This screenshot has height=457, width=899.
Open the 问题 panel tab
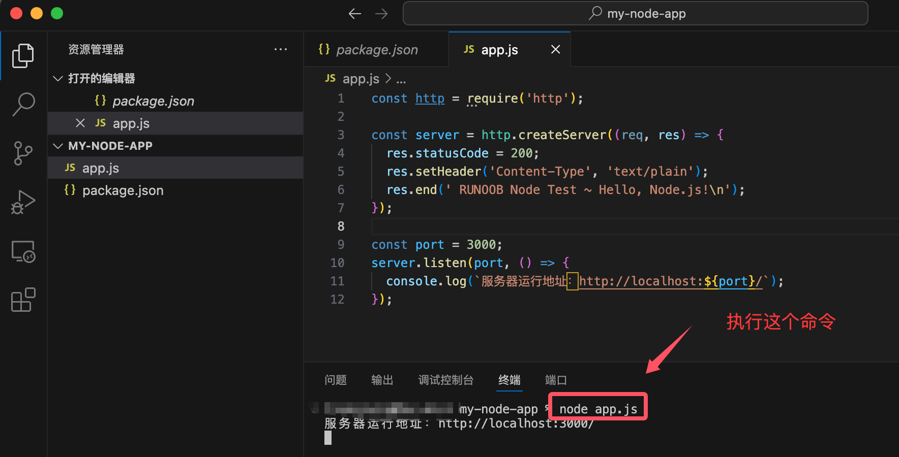point(335,380)
